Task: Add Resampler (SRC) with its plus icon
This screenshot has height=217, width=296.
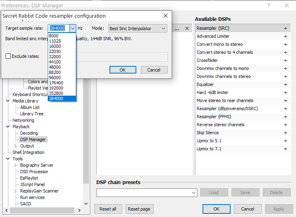Action: pyautogui.click(x=286, y=28)
